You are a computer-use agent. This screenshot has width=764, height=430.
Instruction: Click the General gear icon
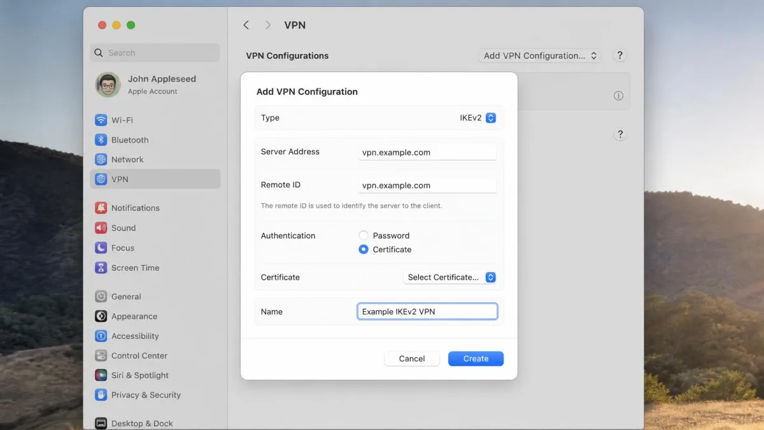click(101, 296)
